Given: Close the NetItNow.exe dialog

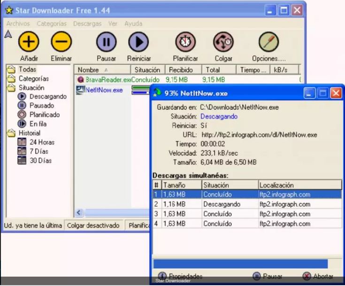Looking at the screenshot, I should [x=336, y=93].
